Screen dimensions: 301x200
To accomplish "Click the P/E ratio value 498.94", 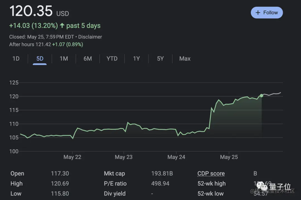I will point(160,184).
